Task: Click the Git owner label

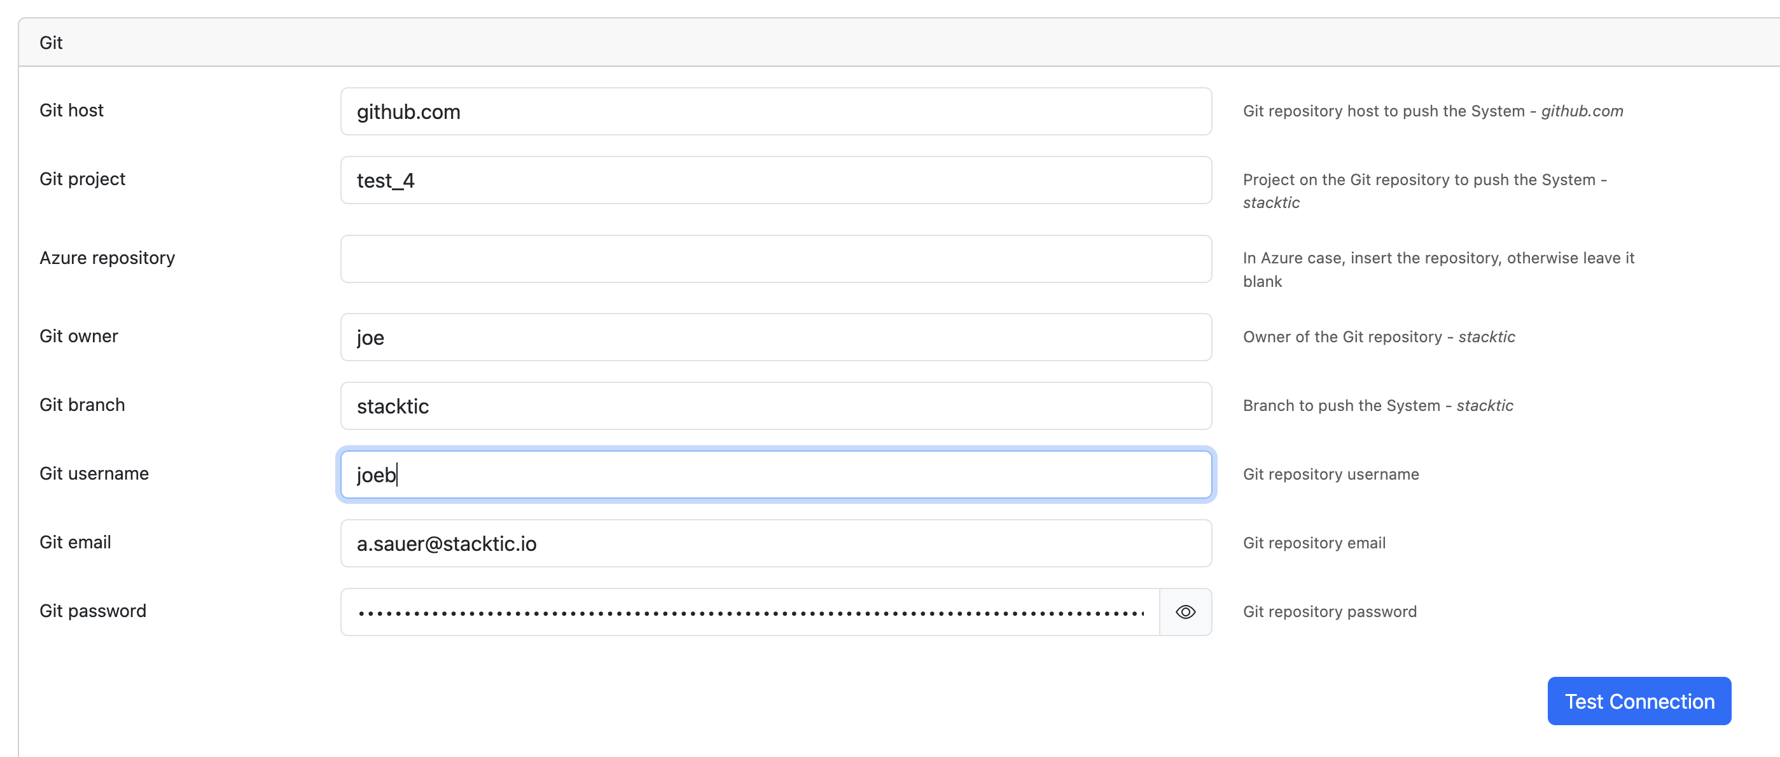Action: point(79,337)
